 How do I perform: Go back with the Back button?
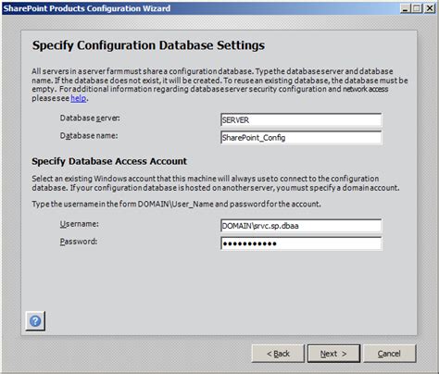pos(278,354)
